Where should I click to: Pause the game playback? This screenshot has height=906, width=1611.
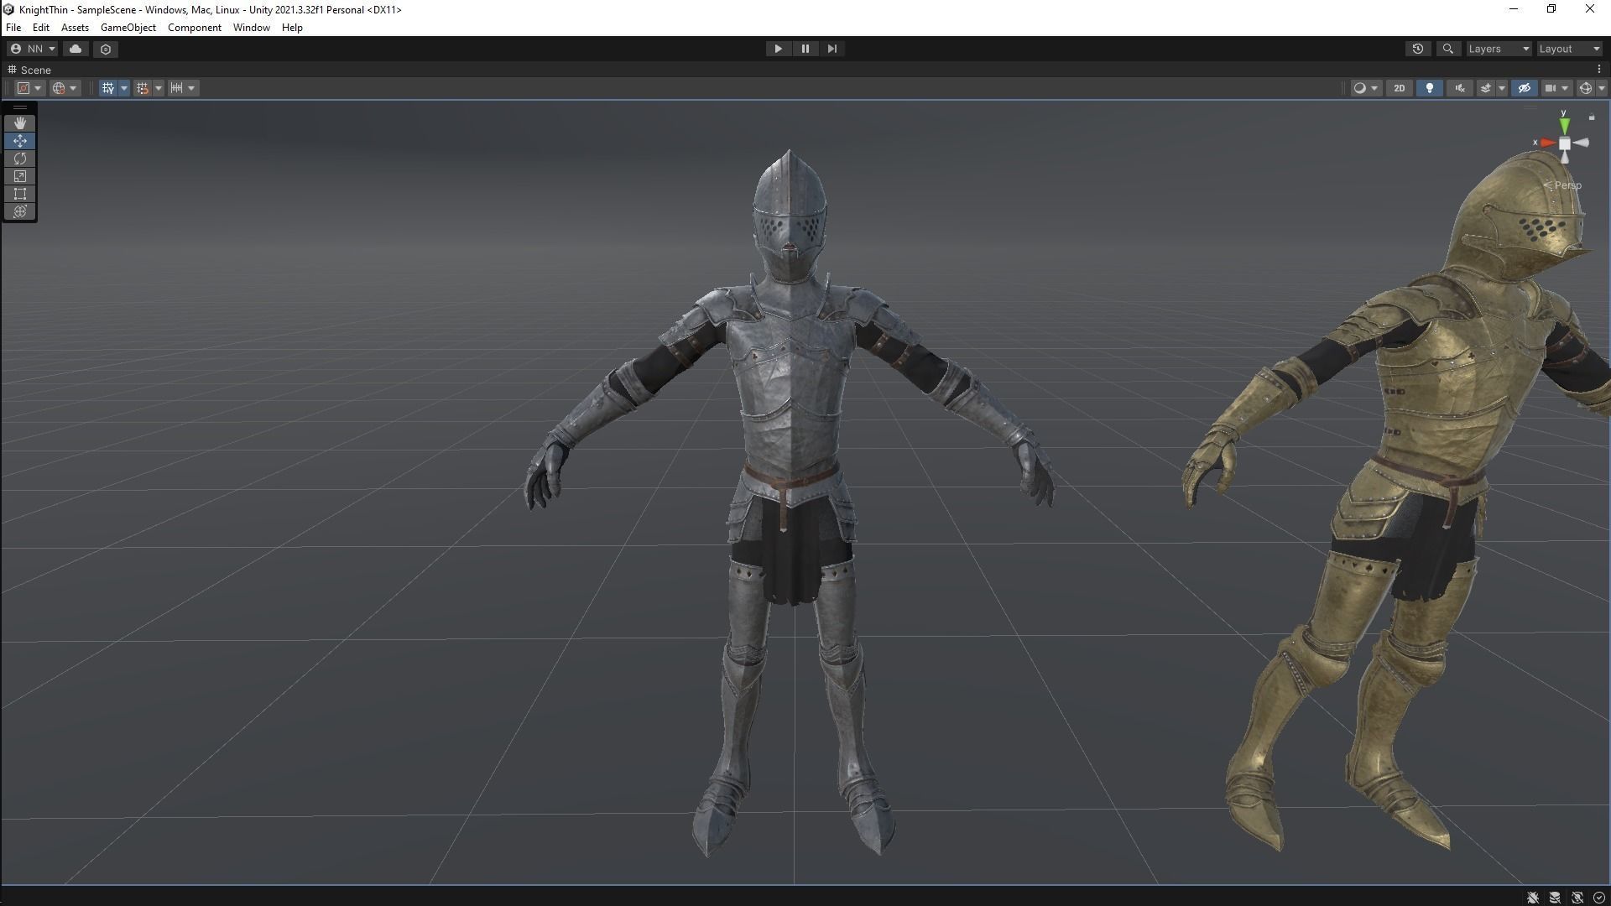pos(805,49)
